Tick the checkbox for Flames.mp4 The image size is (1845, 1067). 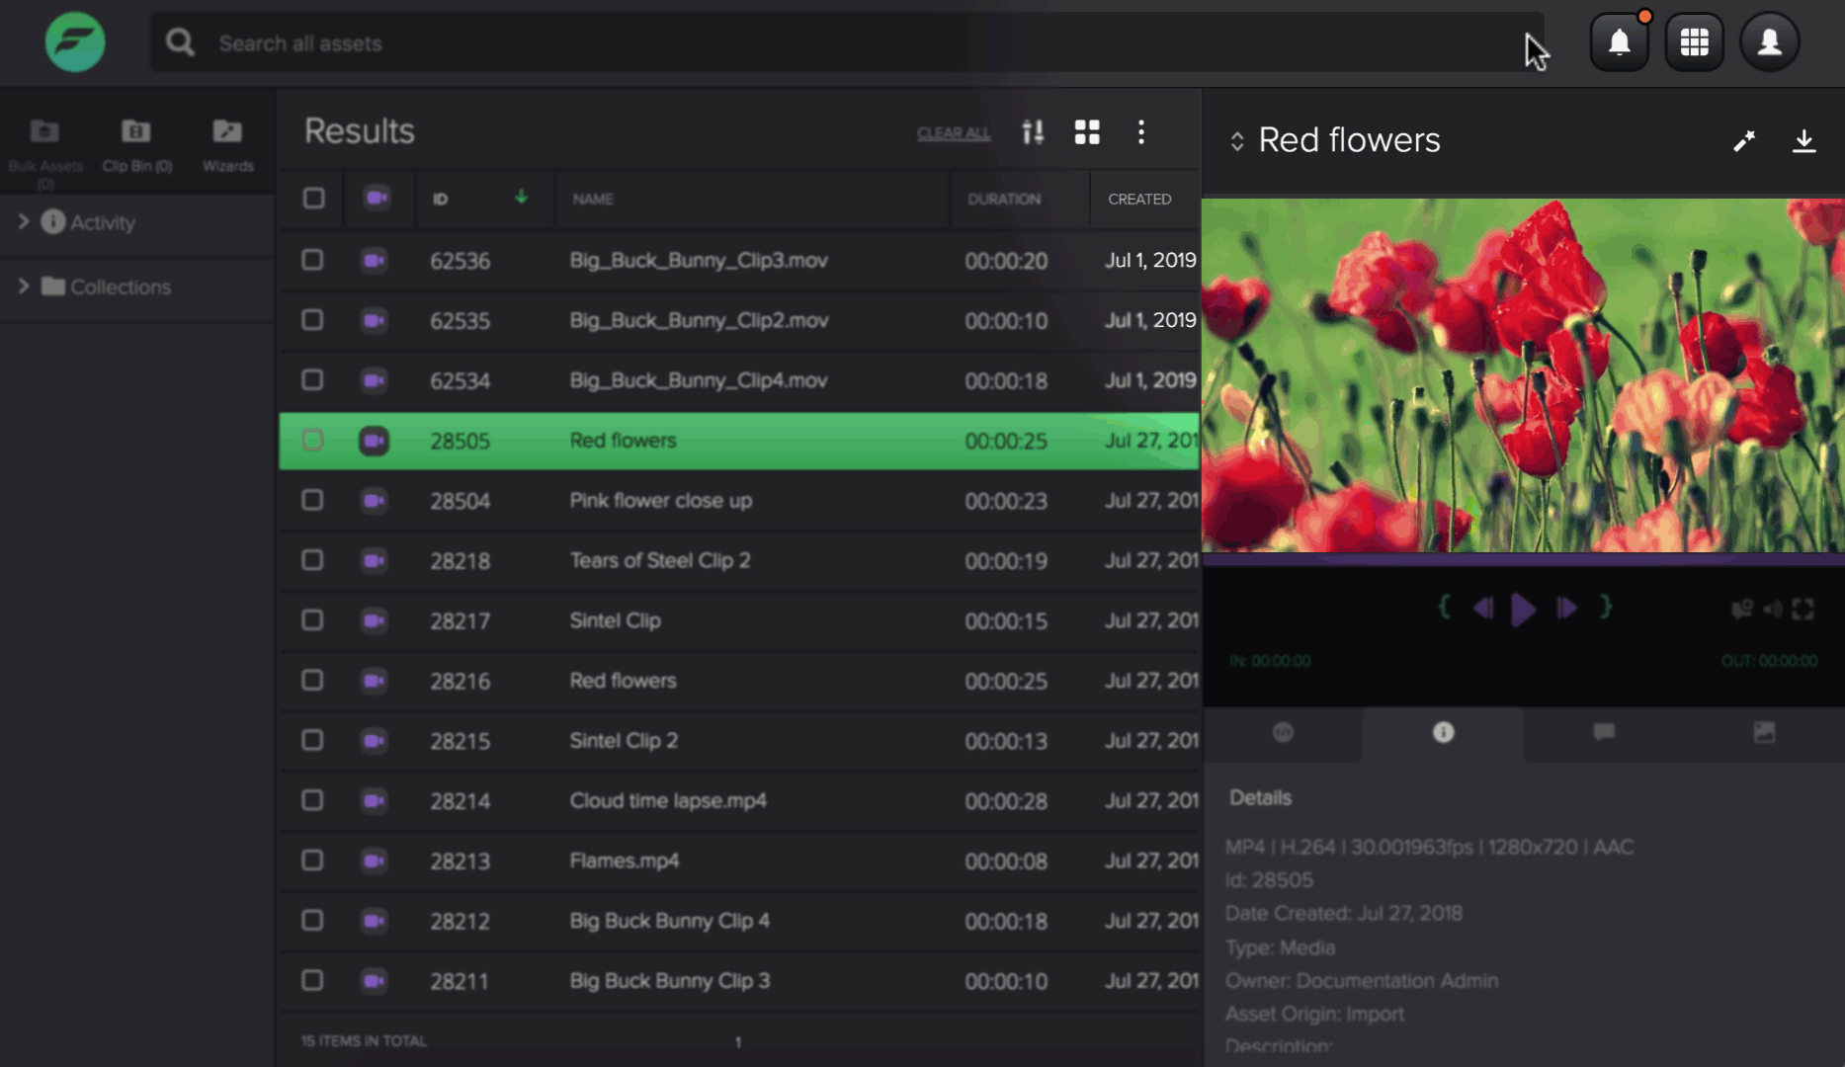tap(312, 861)
